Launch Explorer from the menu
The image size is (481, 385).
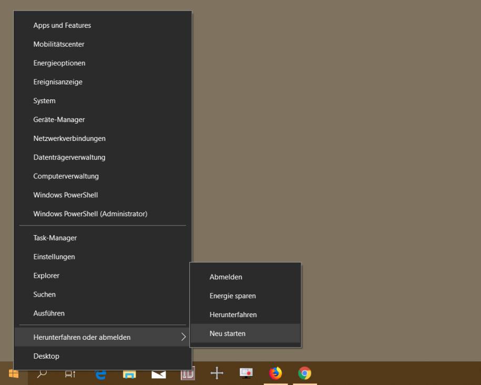pyautogui.click(x=103, y=276)
